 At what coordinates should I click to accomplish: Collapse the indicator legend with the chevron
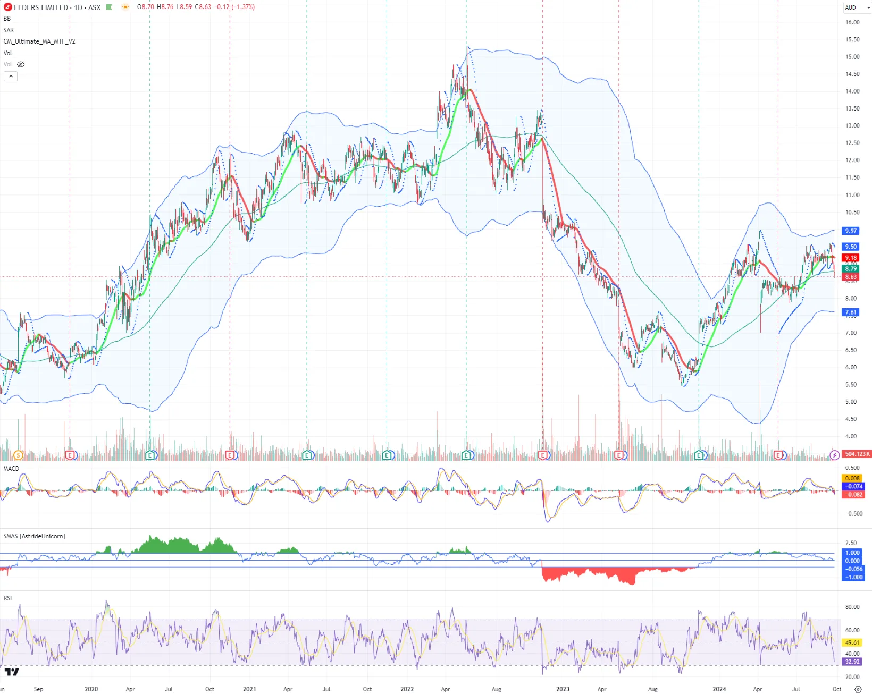(x=11, y=77)
